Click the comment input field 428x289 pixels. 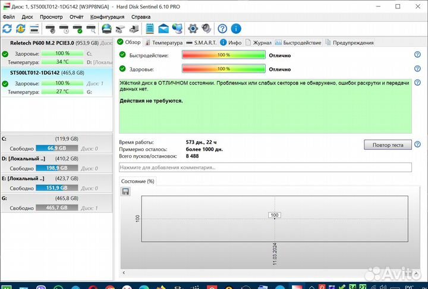[265, 168]
